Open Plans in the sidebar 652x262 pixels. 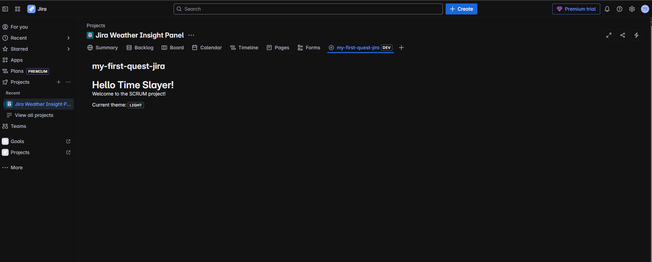(x=37, y=71)
